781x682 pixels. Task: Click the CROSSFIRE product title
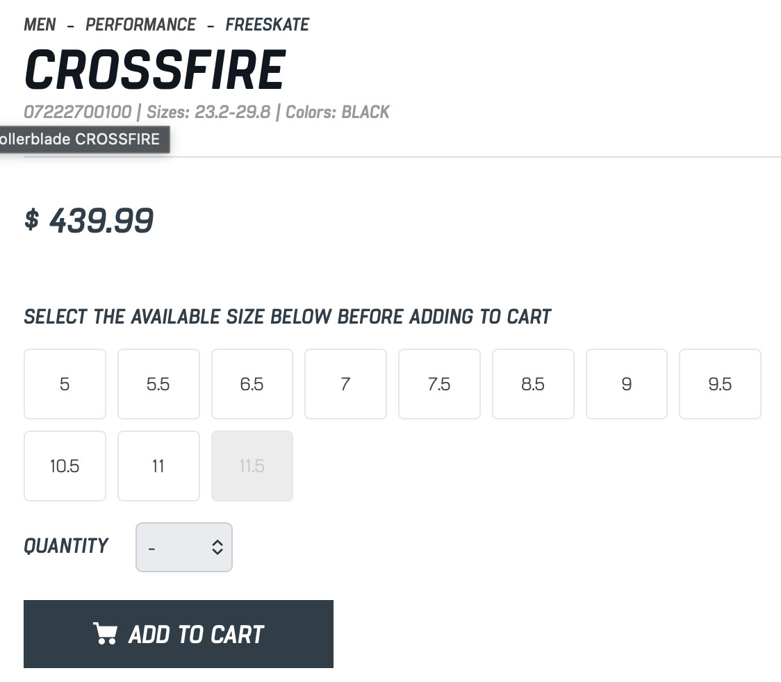[155, 71]
